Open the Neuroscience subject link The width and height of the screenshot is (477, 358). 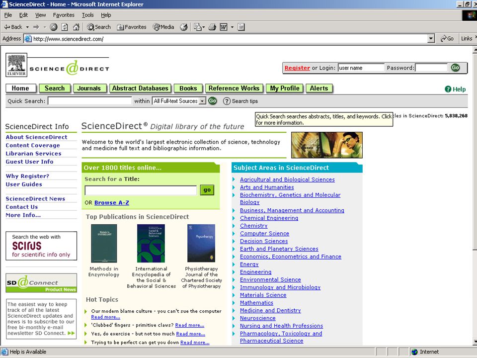click(258, 318)
